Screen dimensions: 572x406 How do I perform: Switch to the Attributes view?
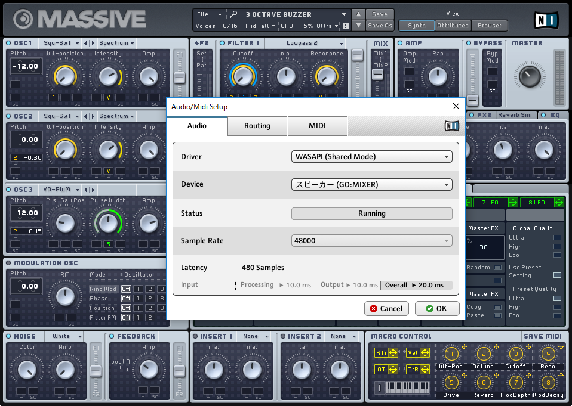tap(453, 26)
